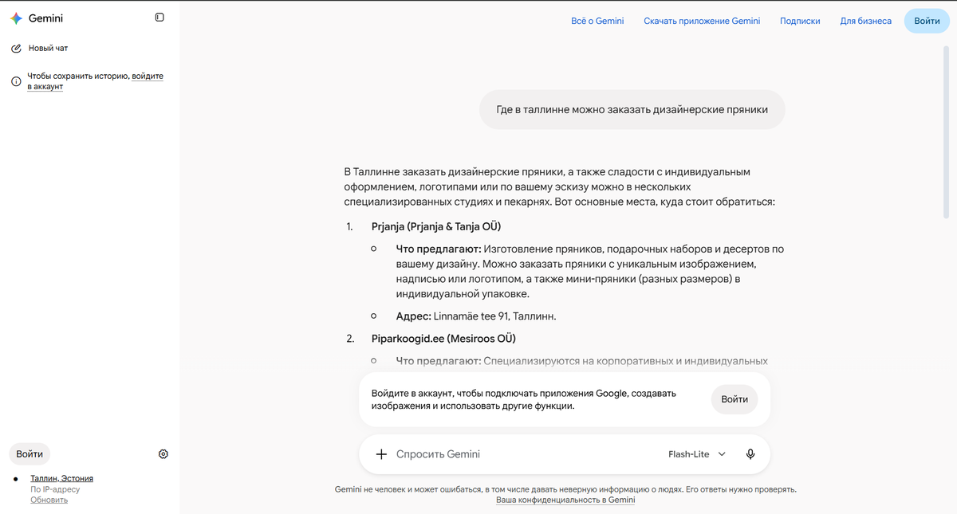
Task: Click the info icon next to history notice
Action: [x=15, y=81]
